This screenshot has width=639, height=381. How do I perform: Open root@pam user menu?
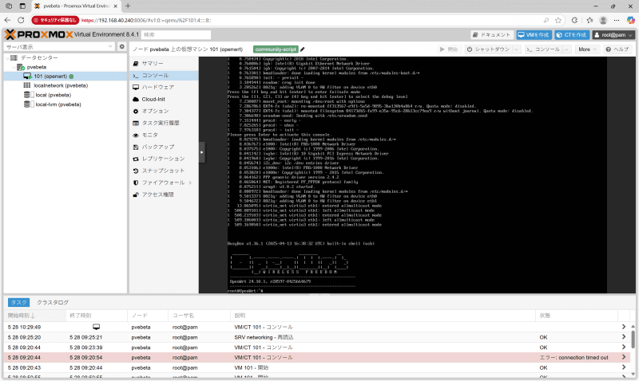point(613,35)
